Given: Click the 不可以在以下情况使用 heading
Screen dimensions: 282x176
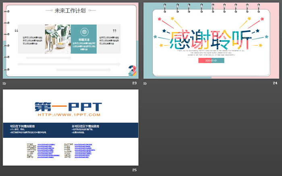Looking at the screenshot, I should pos(86,126).
